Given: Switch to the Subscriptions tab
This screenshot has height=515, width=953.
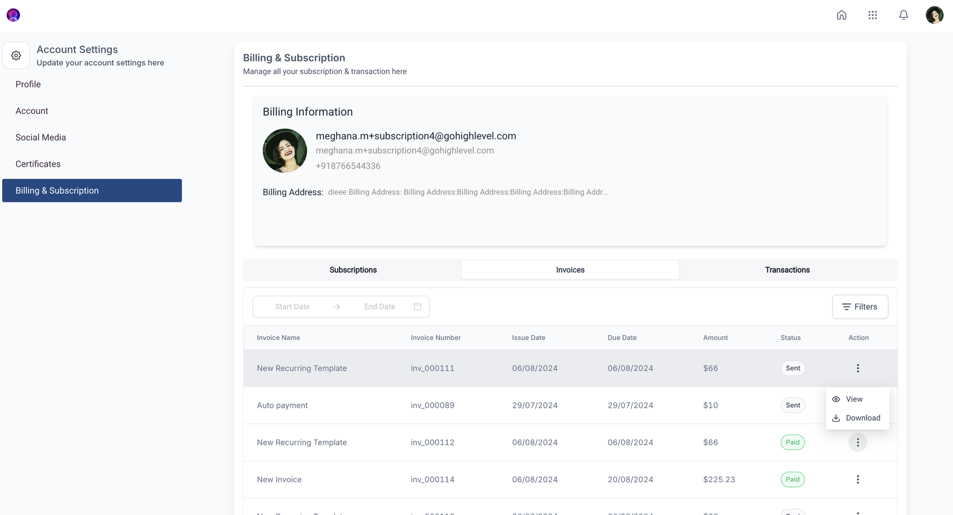Looking at the screenshot, I should click(x=353, y=270).
